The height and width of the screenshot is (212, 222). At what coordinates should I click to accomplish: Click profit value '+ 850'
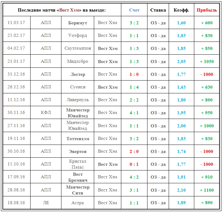(207, 48)
